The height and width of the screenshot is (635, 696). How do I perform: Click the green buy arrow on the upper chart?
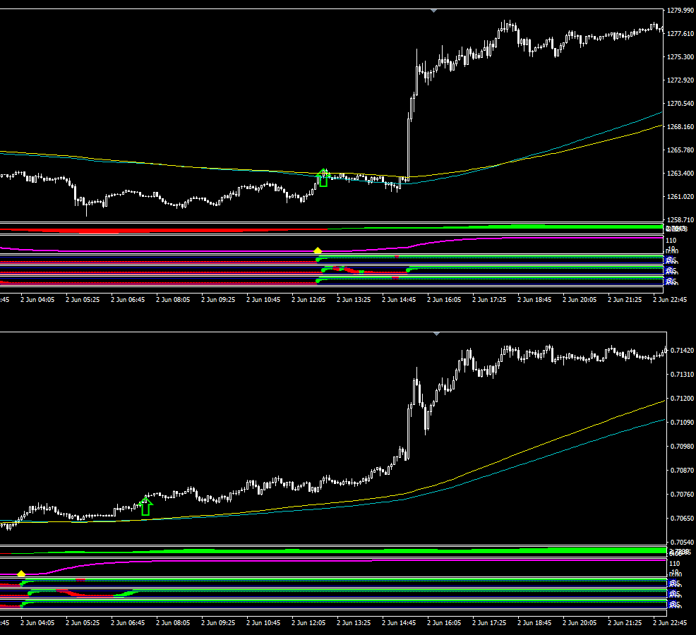(323, 179)
